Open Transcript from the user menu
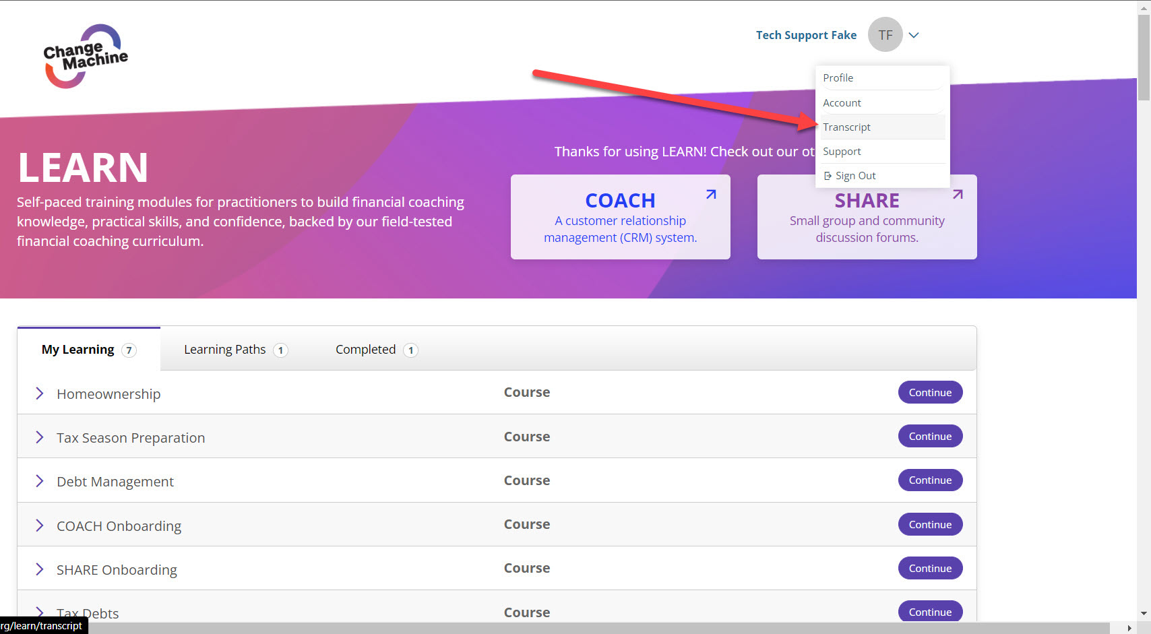 (882, 127)
